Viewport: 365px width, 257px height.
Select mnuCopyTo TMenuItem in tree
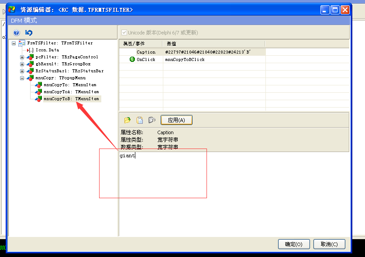pyautogui.click(x=70, y=85)
